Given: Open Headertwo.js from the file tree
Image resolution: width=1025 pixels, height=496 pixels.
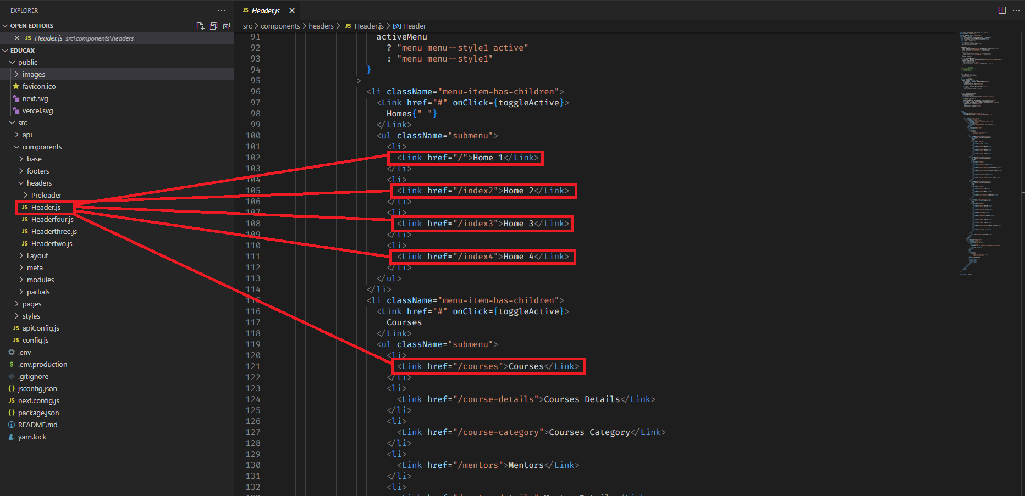Looking at the screenshot, I should [x=52, y=244].
